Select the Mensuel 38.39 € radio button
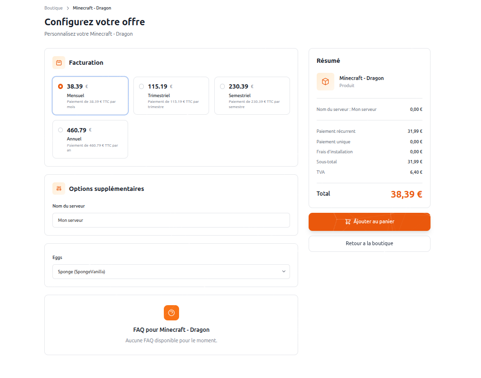 [x=60, y=87]
